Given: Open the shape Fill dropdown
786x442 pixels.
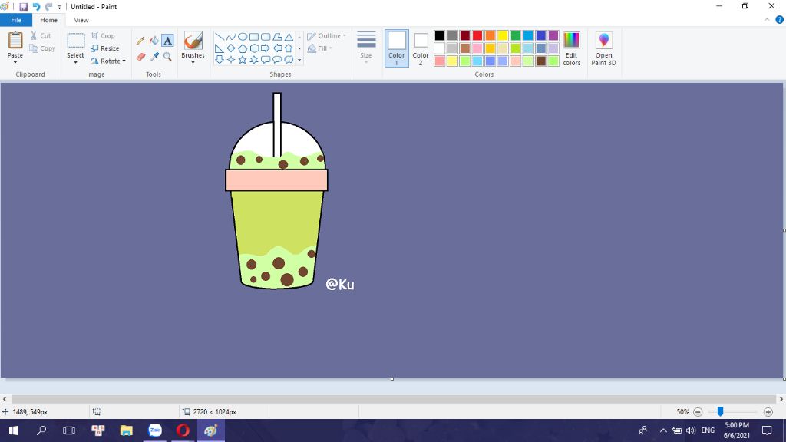Looking at the screenshot, I should pyautogui.click(x=320, y=48).
